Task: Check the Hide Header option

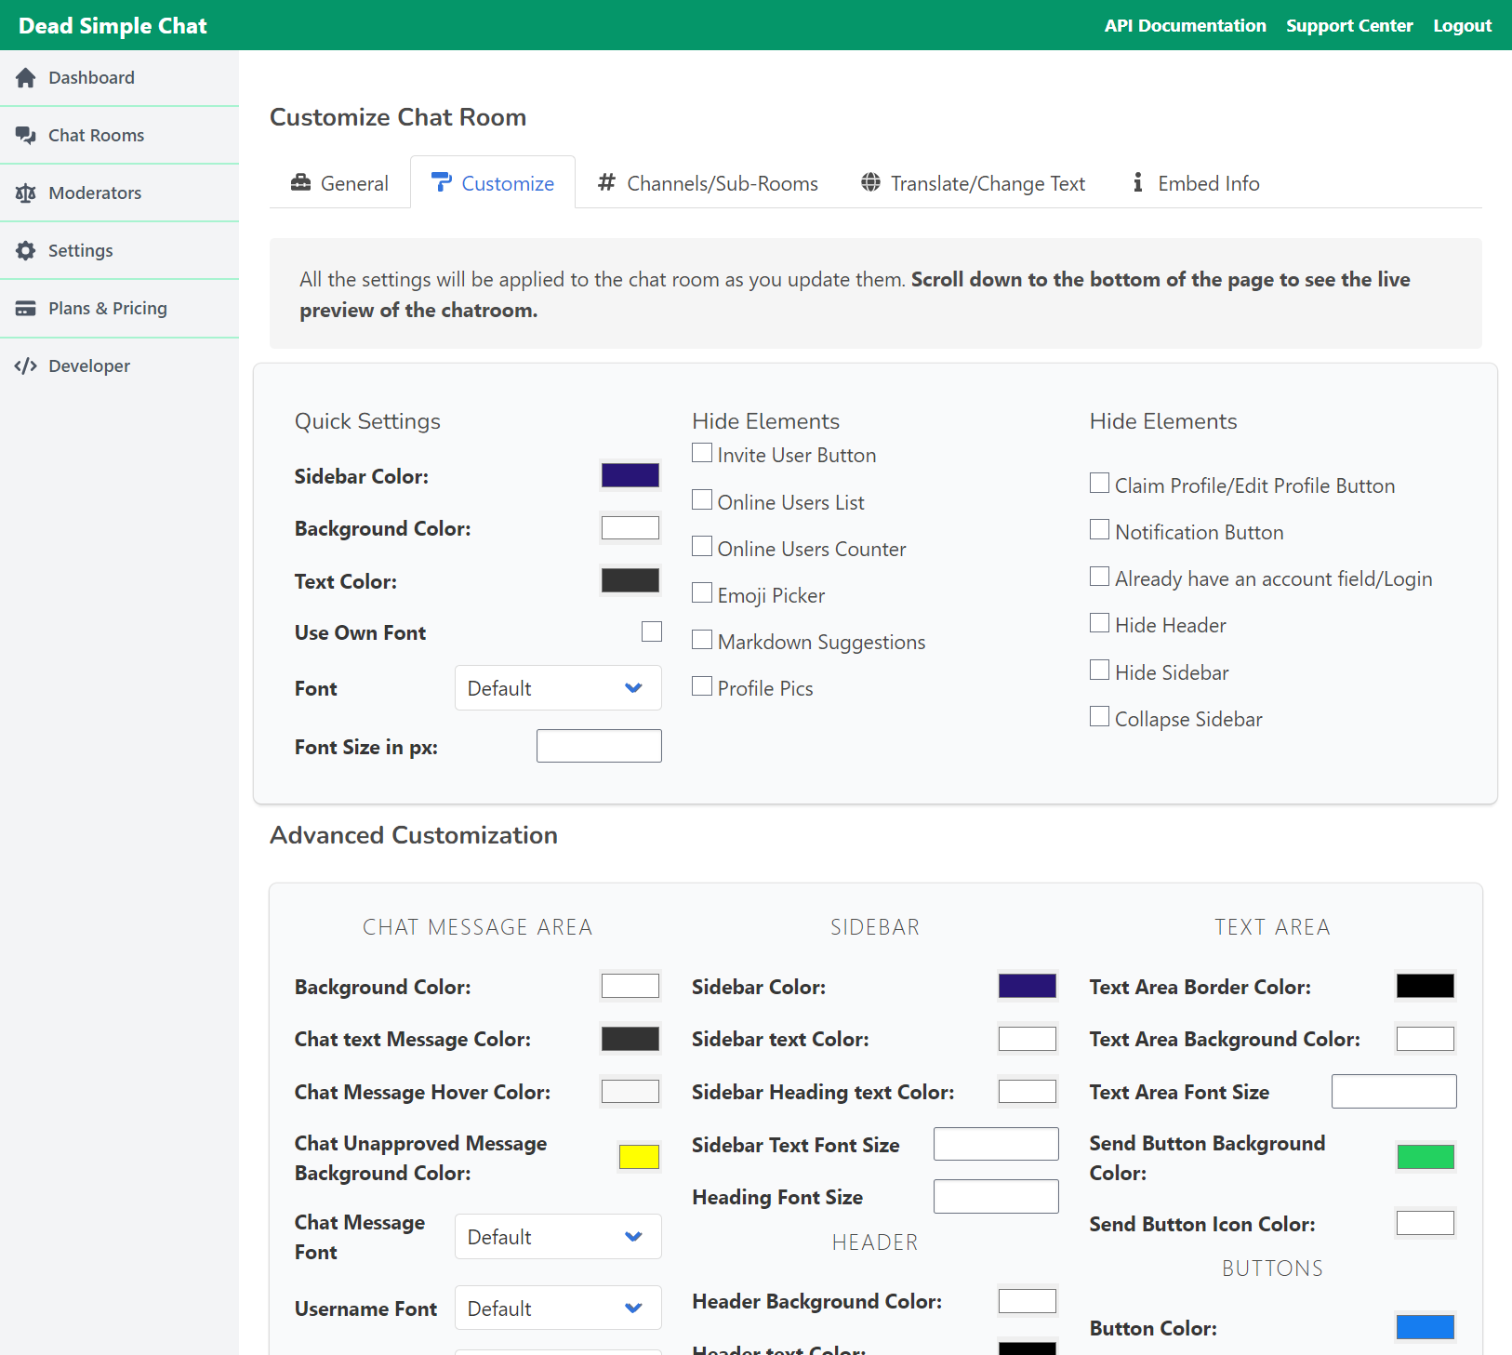Action: 1099,622
